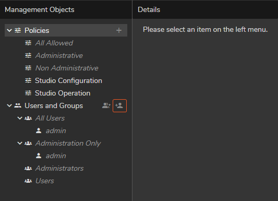Click the add user icon highlighted in orange
The height and width of the screenshot is (201, 278).
(119, 106)
